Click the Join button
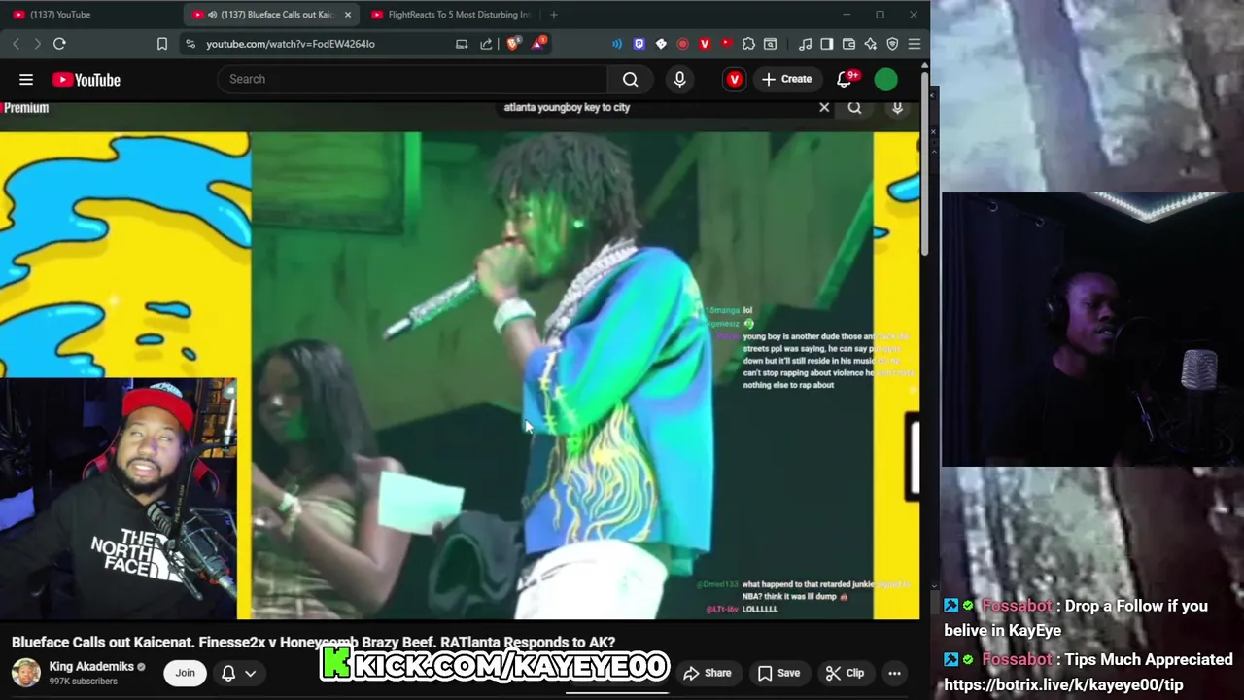1244x700 pixels. [x=185, y=673]
